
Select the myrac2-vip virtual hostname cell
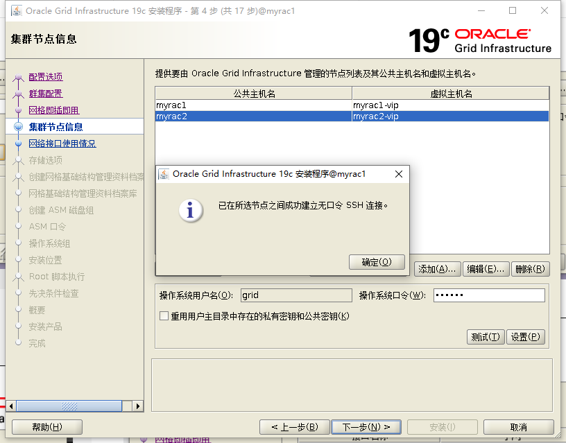pyautogui.click(x=450, y=116)
